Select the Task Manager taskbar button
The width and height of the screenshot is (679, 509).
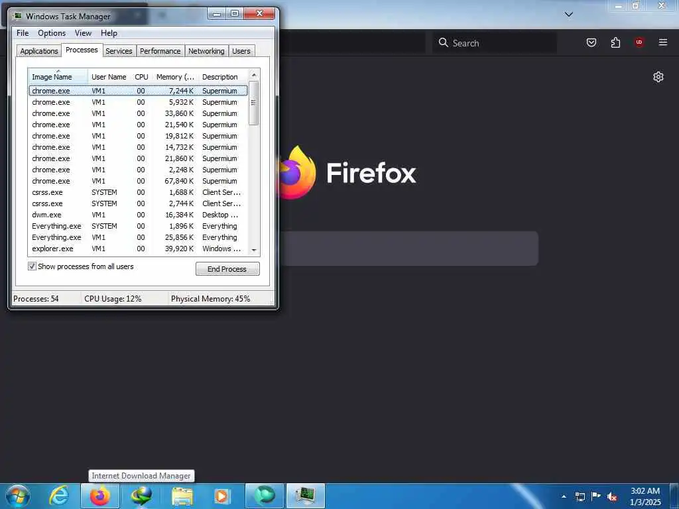[305, 496]
